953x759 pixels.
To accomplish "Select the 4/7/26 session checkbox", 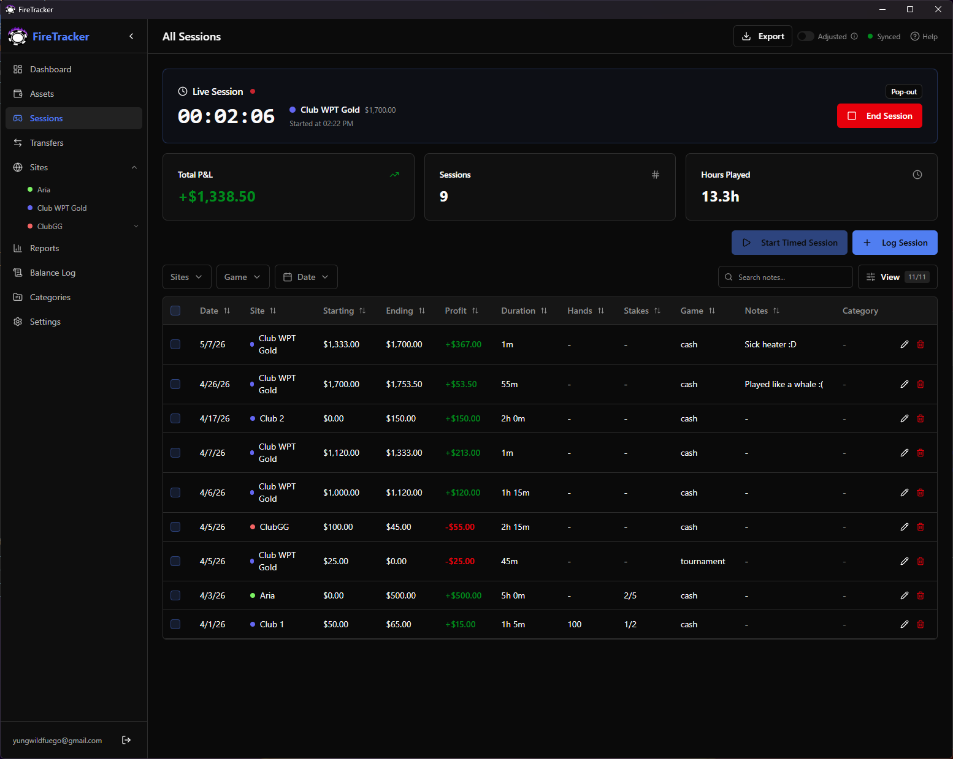I will click(x=175, y=453).
